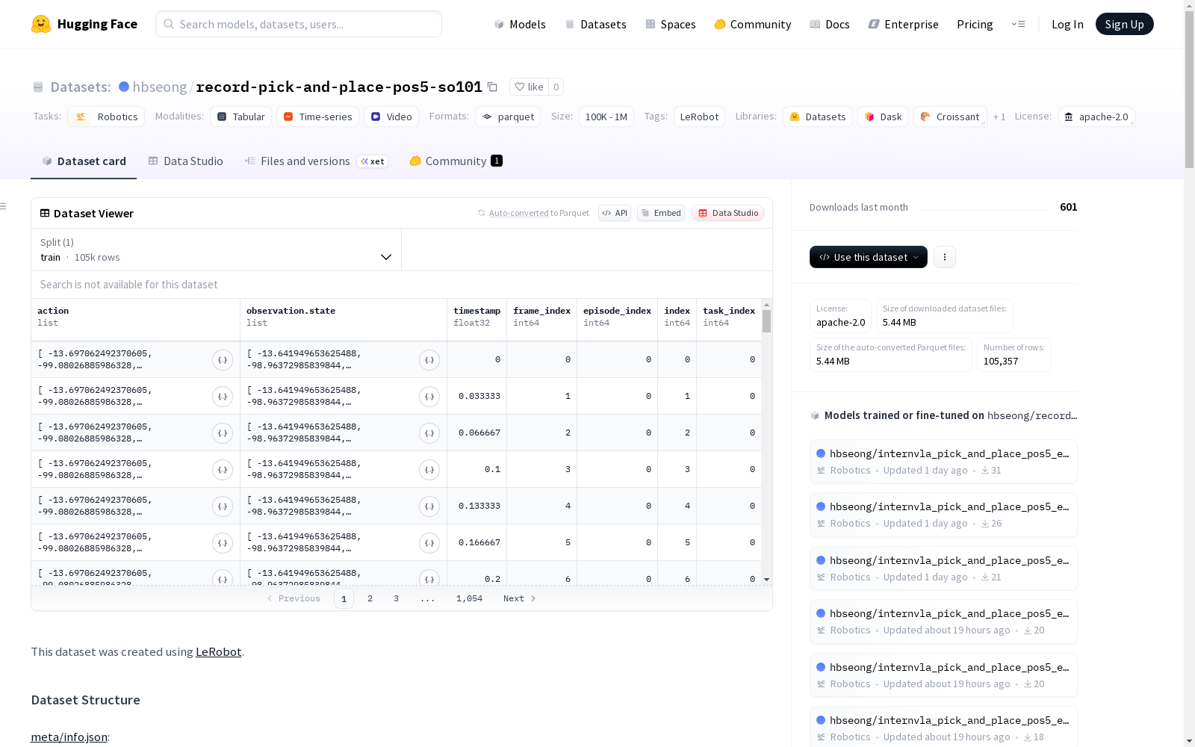Open the Split train dropdown
The image size is (1195, 747).
217,249
